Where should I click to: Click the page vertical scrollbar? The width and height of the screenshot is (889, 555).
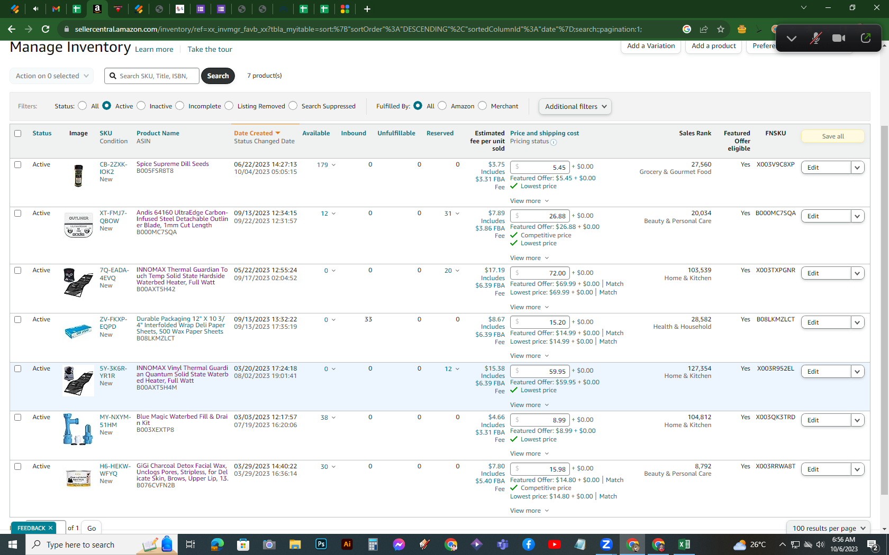click(884, 309)
